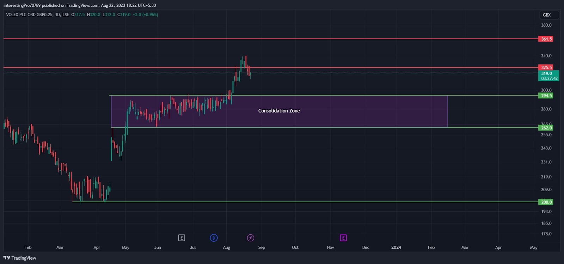
Task: Click the 185.0 price axis value
Action: [546, 223]
